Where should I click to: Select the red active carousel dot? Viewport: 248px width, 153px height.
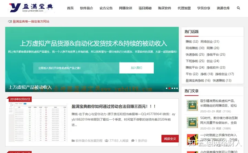169,88
